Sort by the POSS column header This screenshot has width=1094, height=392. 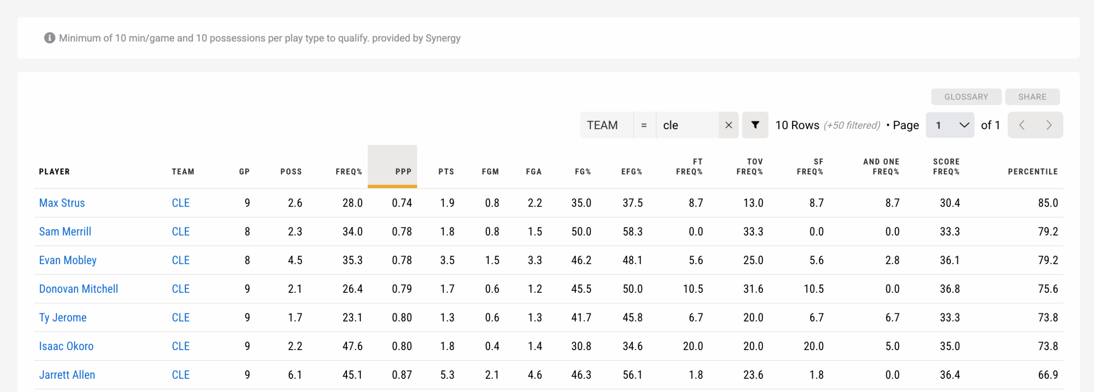pyautogui.click(x=291, y=171)
